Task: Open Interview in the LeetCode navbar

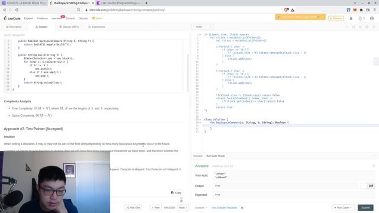Action: [57, 18]
